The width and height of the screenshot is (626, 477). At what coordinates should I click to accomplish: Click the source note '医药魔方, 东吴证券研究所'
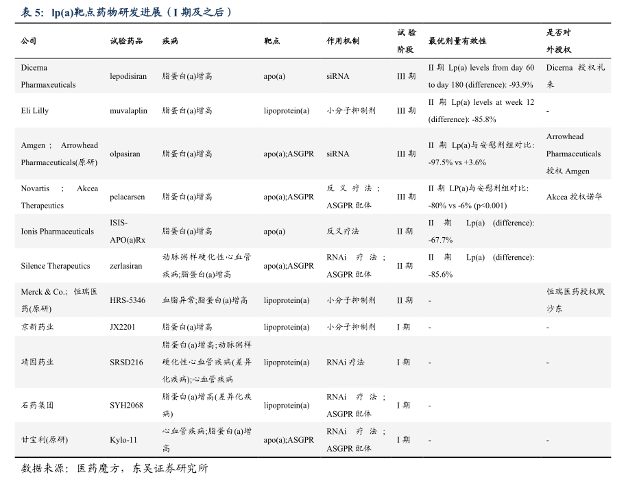click(143, 468)
